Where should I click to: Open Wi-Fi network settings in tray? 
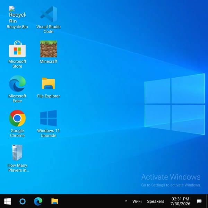point(137,201)
